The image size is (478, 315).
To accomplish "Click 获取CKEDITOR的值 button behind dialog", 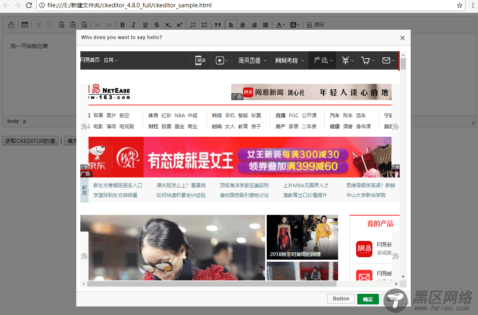I will pos(30,141).
